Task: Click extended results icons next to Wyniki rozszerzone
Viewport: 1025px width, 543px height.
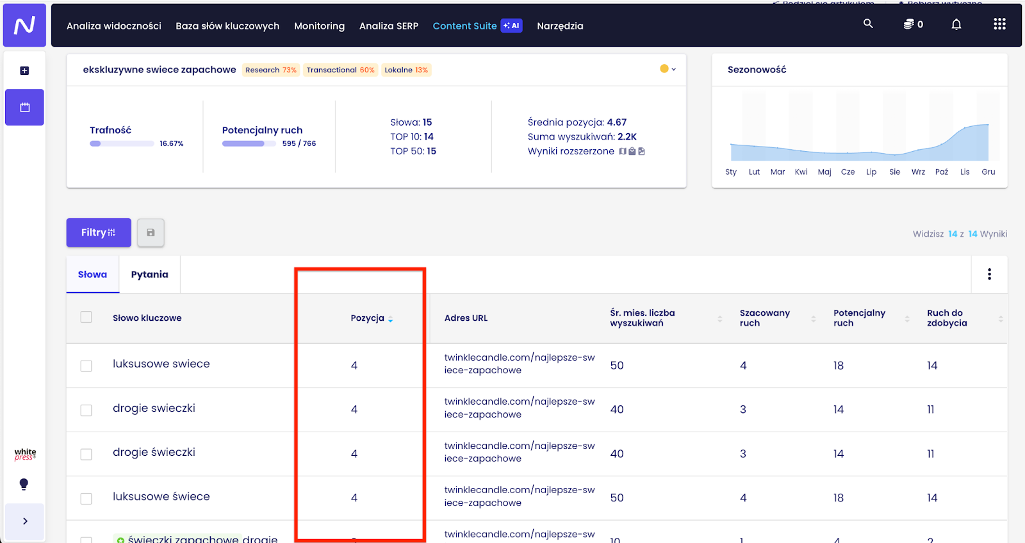Action: [x=632, y=151]
